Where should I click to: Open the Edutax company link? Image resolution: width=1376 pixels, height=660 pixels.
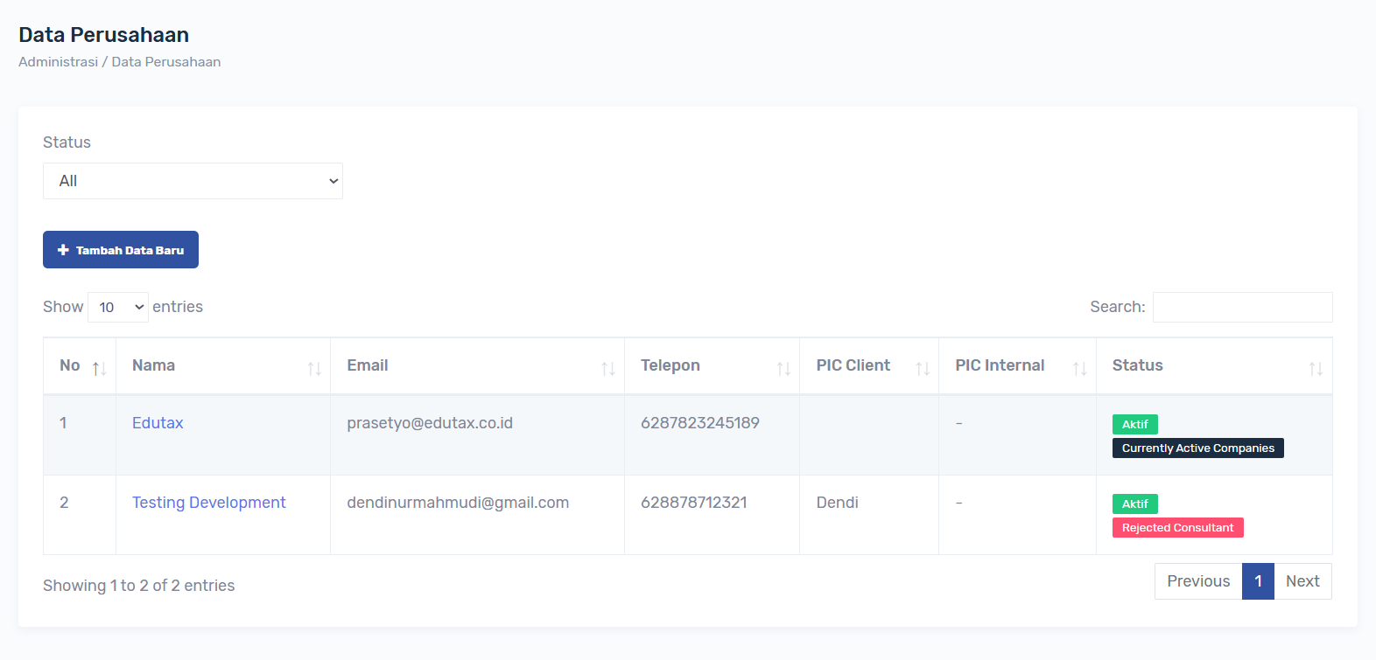(158, 423)
